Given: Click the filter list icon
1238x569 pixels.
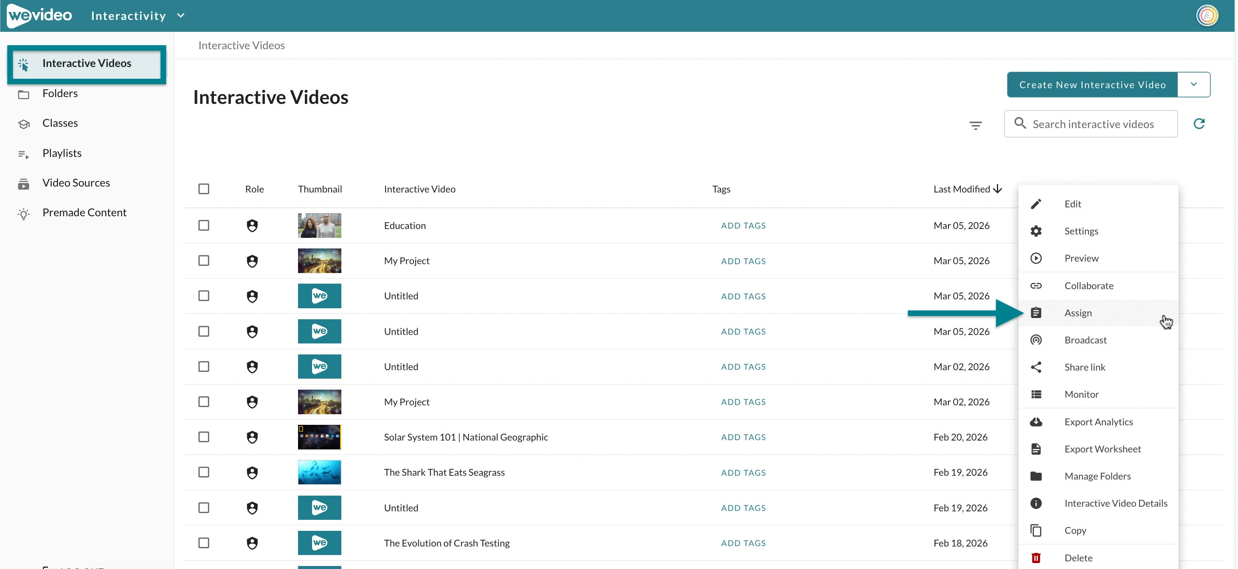Looking at the screenshot, I should pos(975,125).
